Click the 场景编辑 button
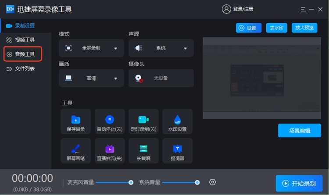 coord(300,131)
